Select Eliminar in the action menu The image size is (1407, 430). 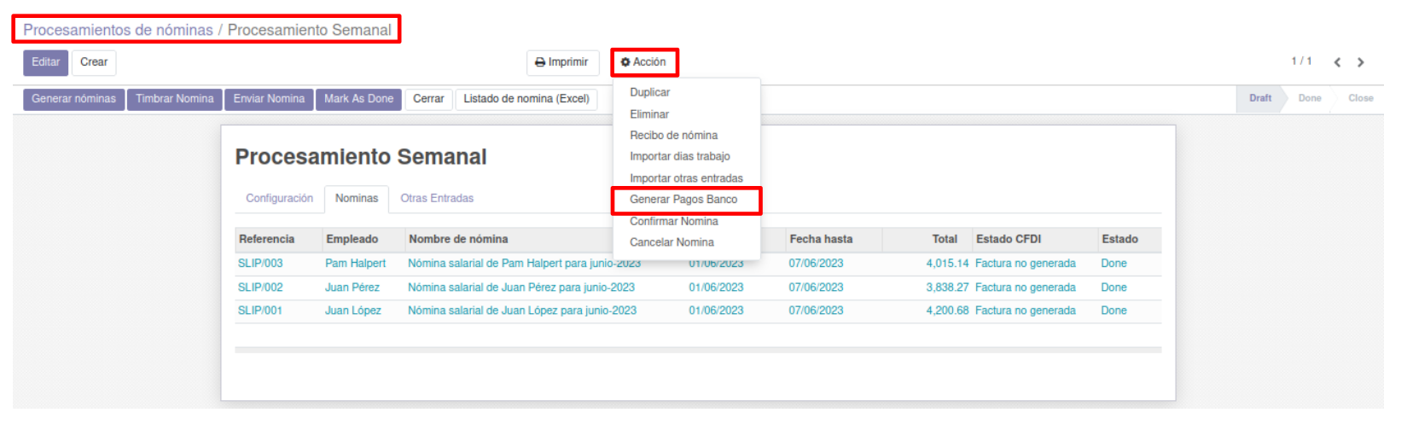tap(648, 114)
